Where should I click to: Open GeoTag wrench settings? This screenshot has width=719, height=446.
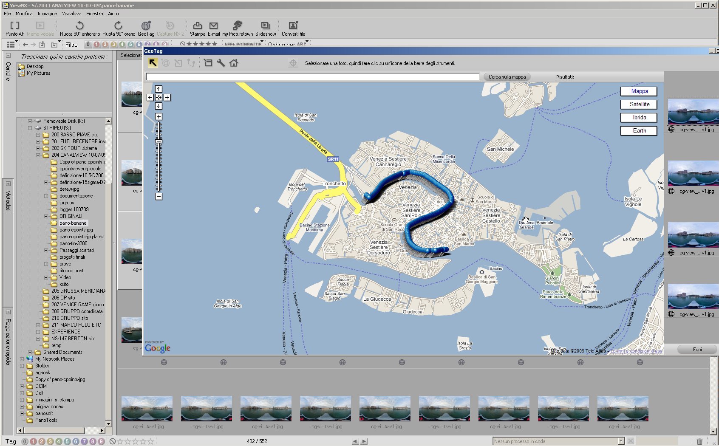(x=221, y=63)
